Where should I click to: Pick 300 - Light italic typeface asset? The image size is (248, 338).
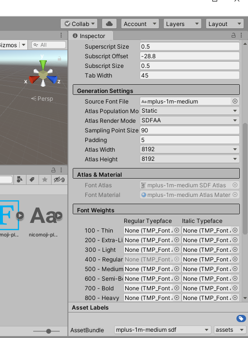click(x=235, y=249)
